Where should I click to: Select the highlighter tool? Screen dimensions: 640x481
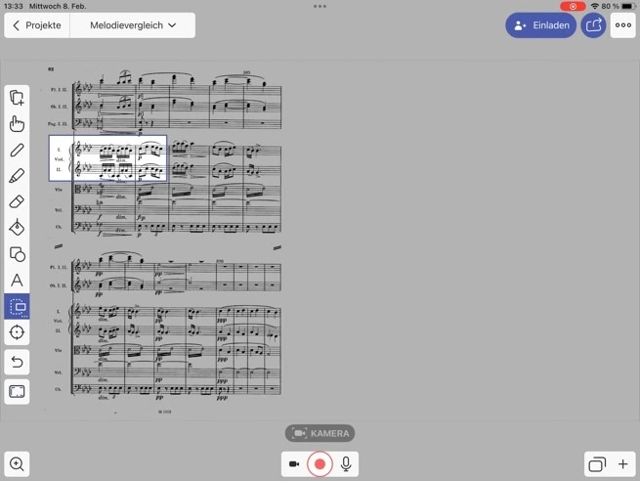point(17,176)
